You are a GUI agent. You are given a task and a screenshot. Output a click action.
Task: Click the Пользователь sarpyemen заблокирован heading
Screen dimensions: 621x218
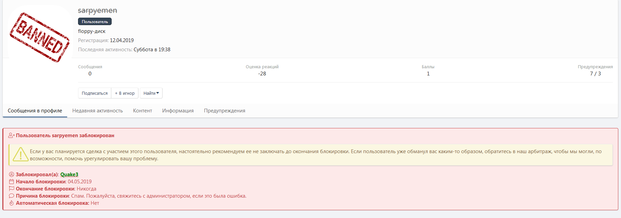(x=65, y=135)
